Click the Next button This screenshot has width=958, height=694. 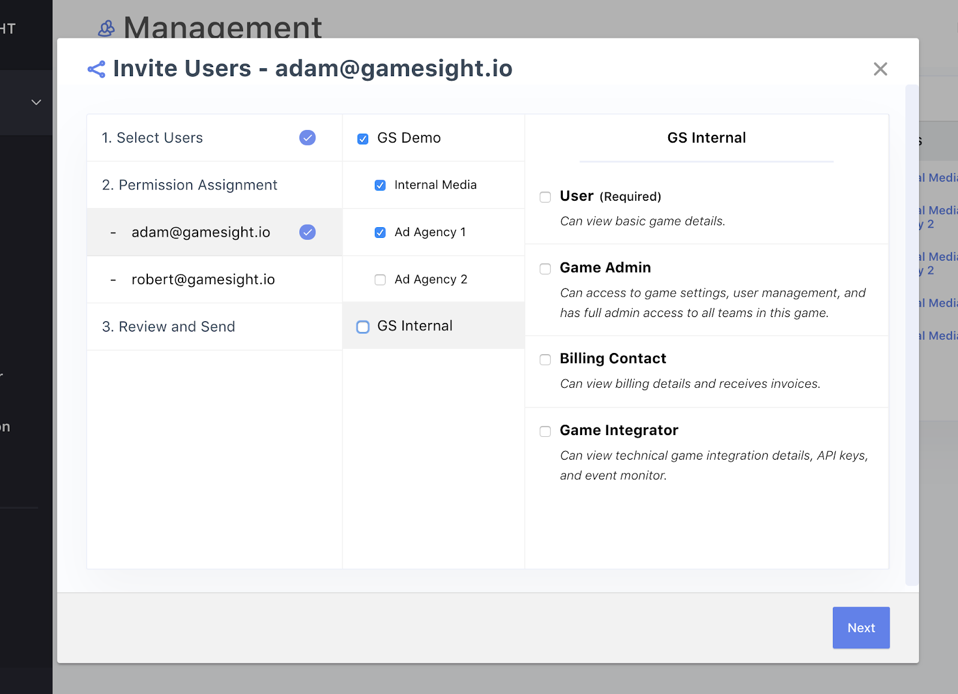tap(861, 627)
